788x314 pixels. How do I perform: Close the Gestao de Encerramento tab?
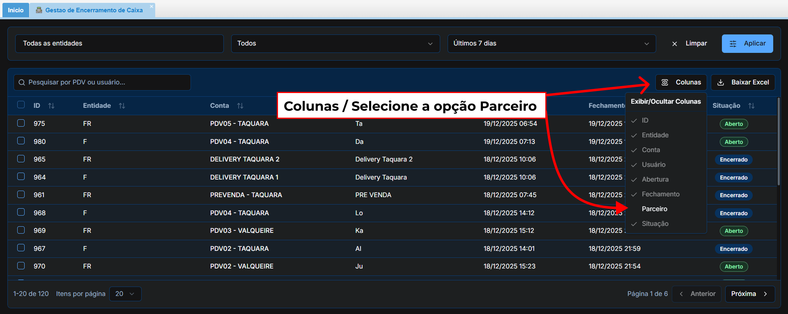click(152, 6)
